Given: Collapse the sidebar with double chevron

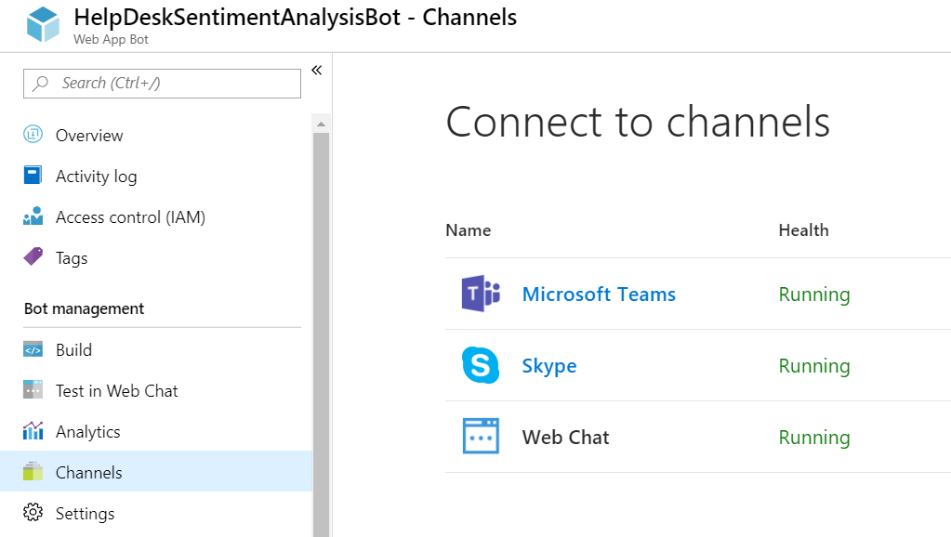Looking at the screenshot, I should coord(316,71).
